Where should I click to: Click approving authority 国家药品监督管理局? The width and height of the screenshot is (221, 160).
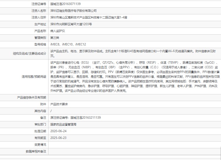[x=63, y=125]
